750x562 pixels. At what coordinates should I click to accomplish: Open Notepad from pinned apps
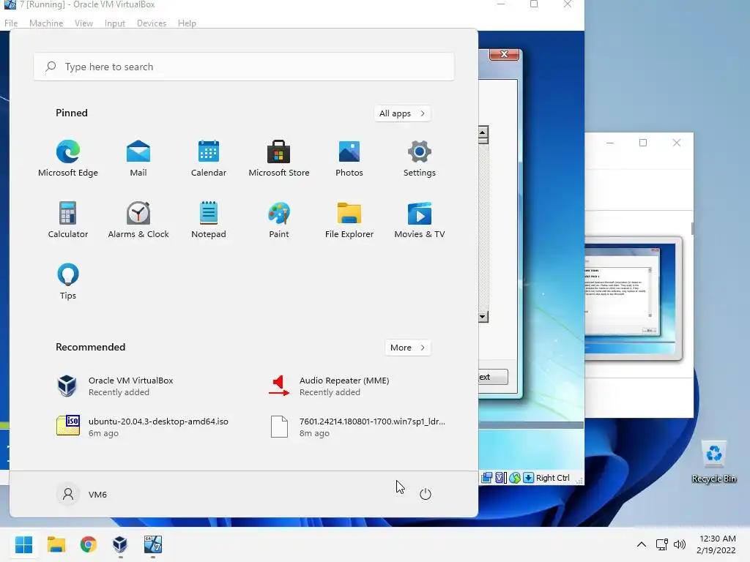(x=209, y=220)
